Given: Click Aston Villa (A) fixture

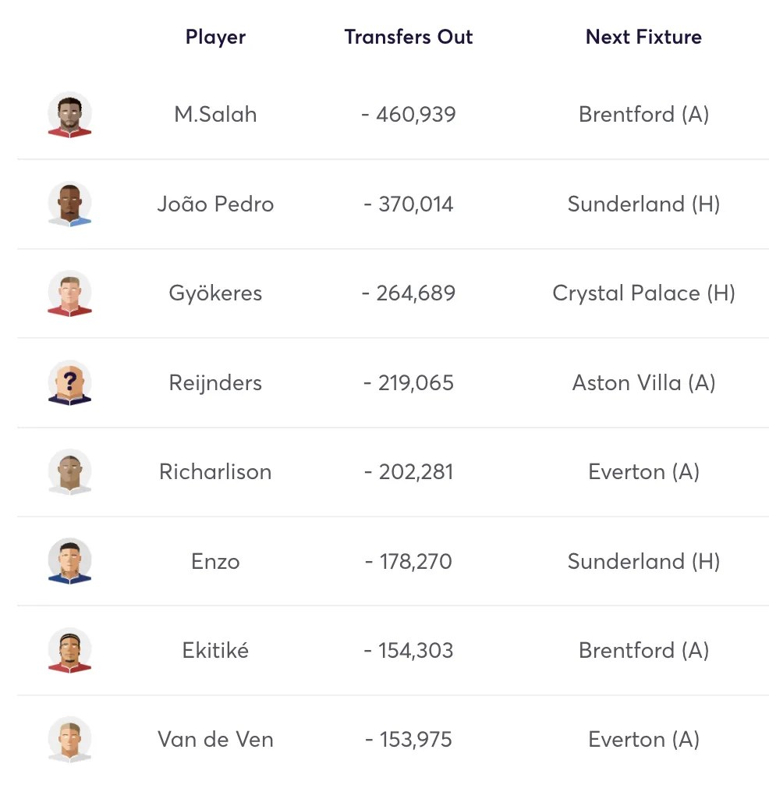Looking at the screenshot, I should [643, 383].
